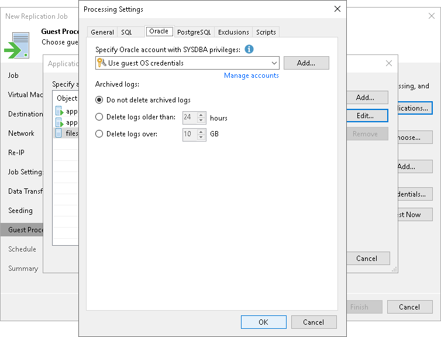441x337 pixels.
Task: Decrease the GB value with down arrow
Action: [x=201, y=137]
